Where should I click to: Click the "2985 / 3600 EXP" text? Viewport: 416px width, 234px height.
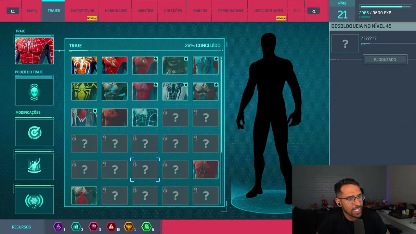[x=375, y=13]
